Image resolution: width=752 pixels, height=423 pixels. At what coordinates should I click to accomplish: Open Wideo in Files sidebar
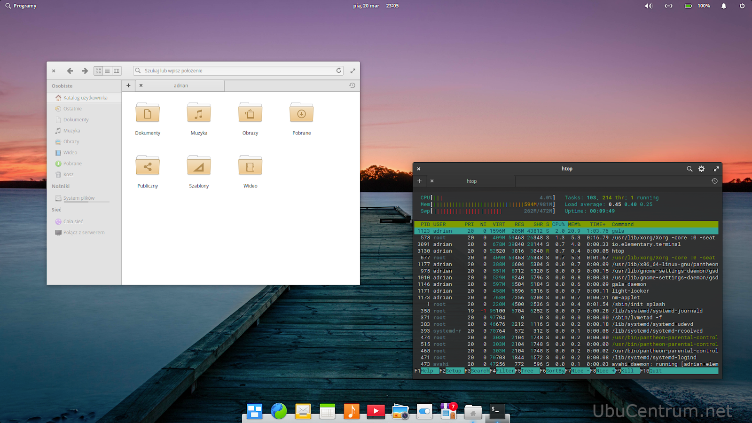tap(85, 153)
